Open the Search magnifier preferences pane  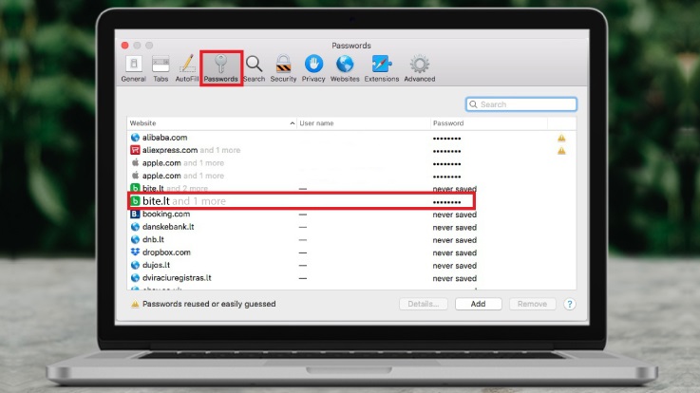point(254,67)
